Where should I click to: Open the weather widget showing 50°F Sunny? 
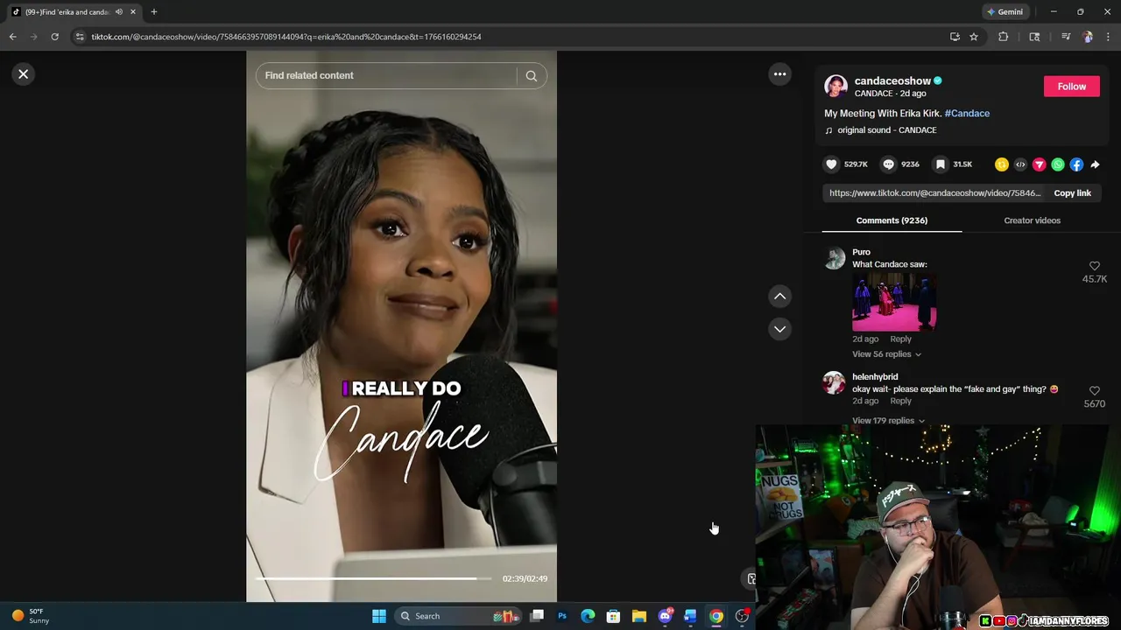(x=31, y=616)
